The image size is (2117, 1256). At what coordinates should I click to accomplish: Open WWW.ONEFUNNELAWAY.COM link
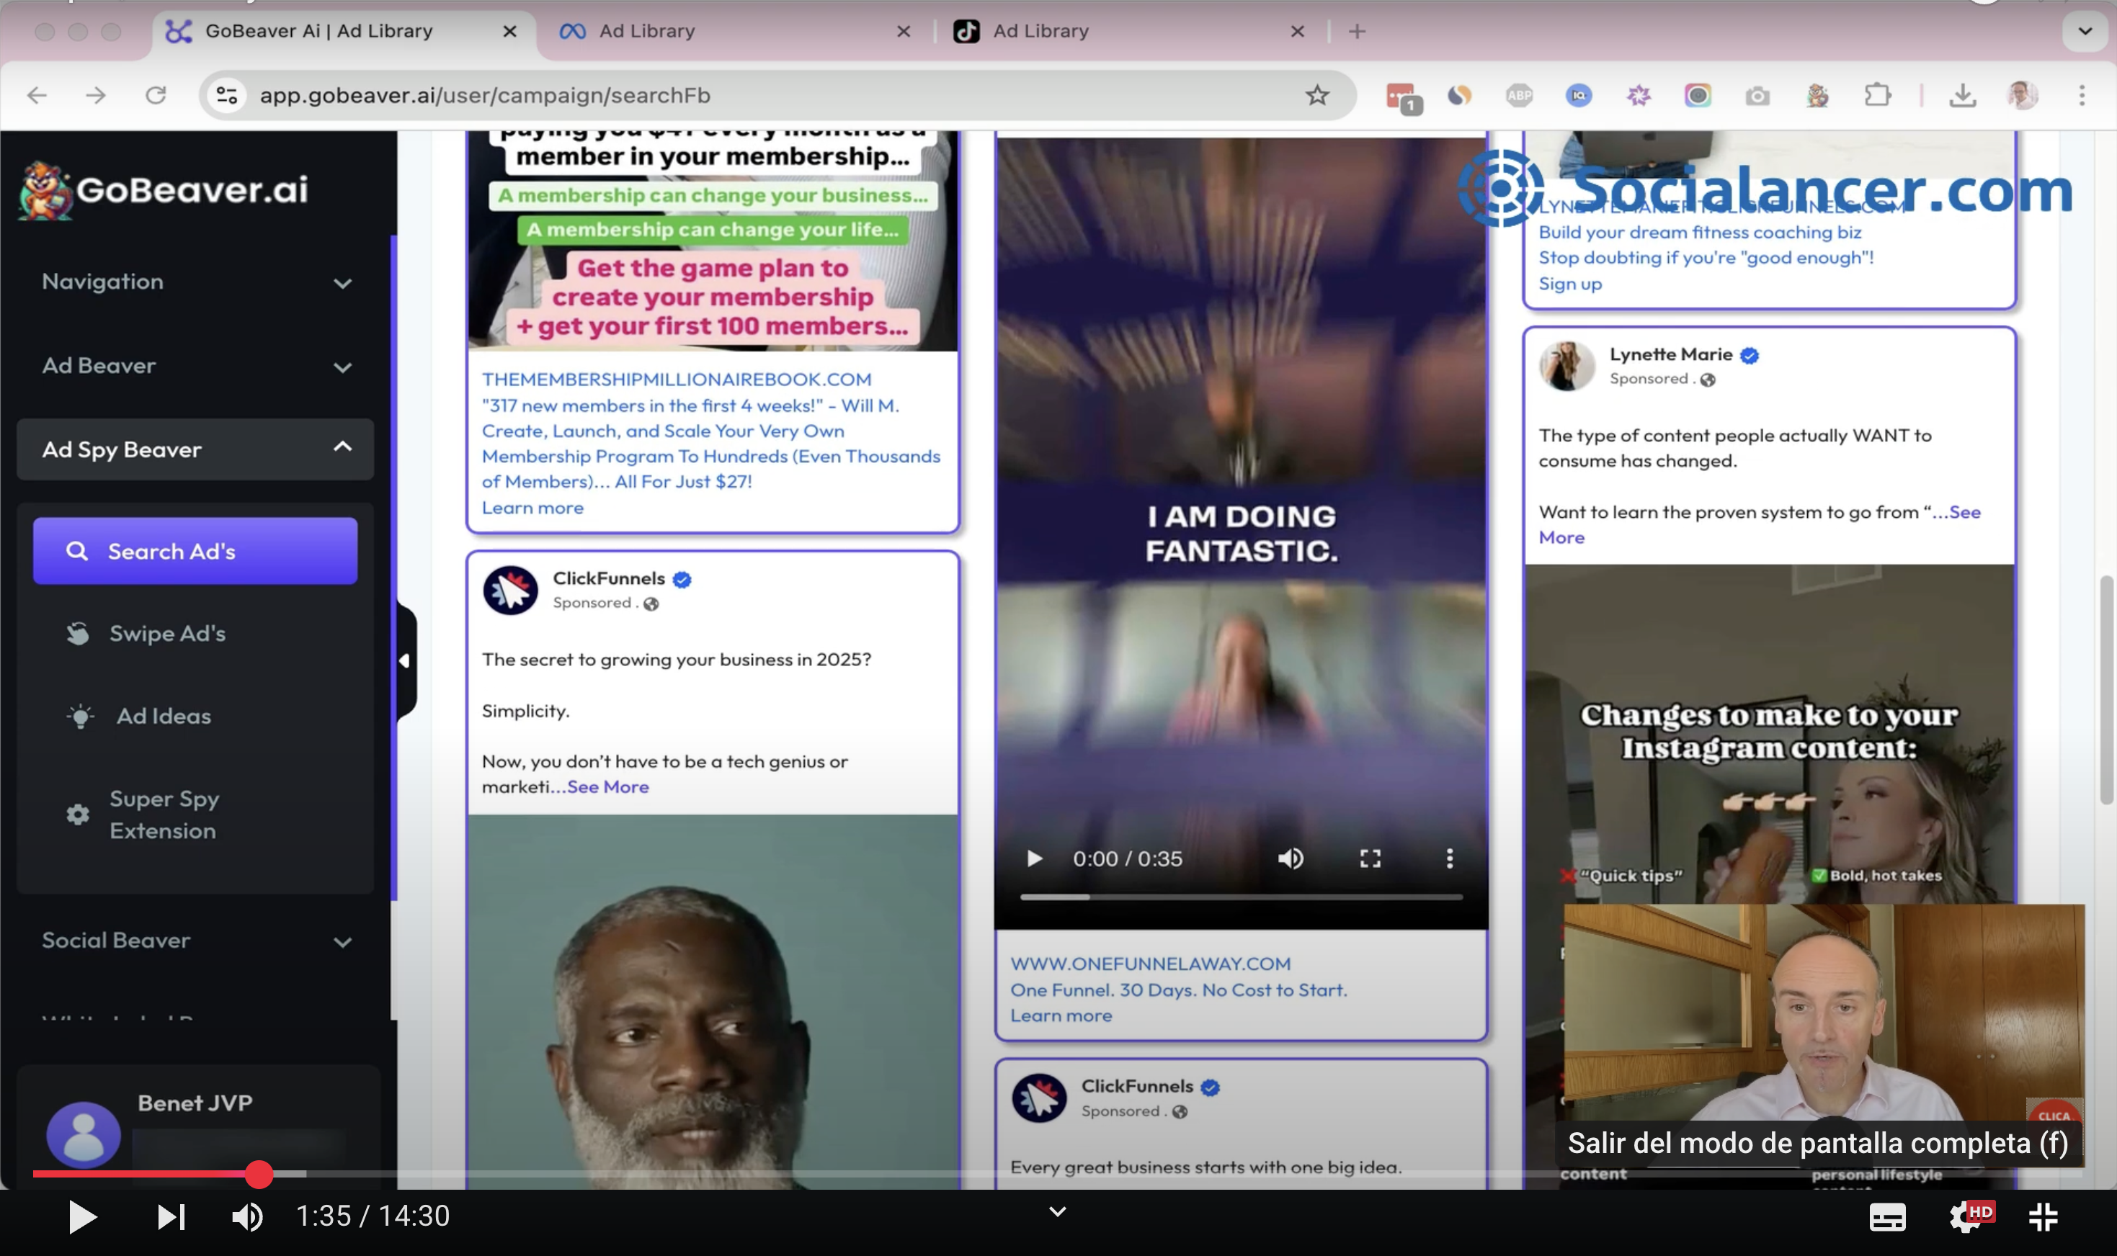tap(1151, 964)
